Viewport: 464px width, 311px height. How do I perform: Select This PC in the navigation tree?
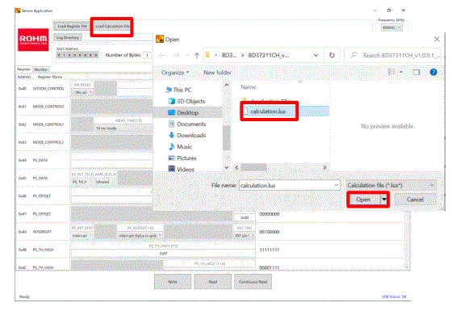(x=178, y=90)
